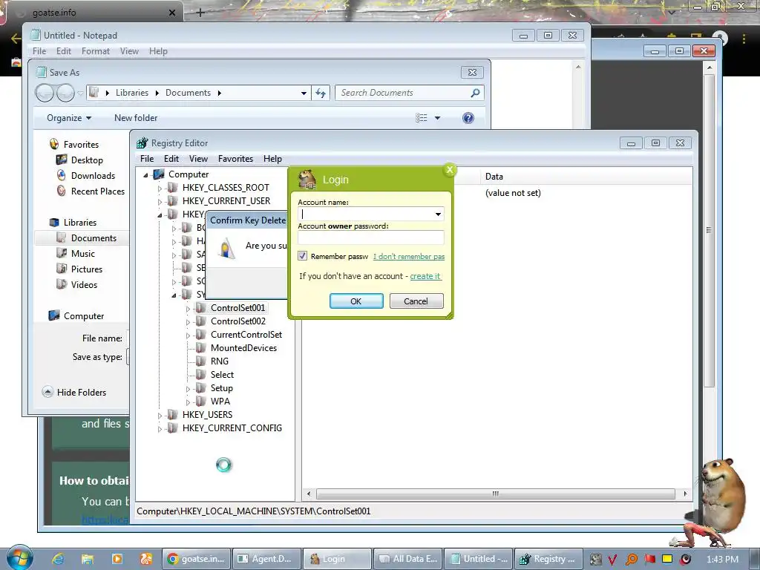Click the Registry Editor title bar icon

coord(142,143)
